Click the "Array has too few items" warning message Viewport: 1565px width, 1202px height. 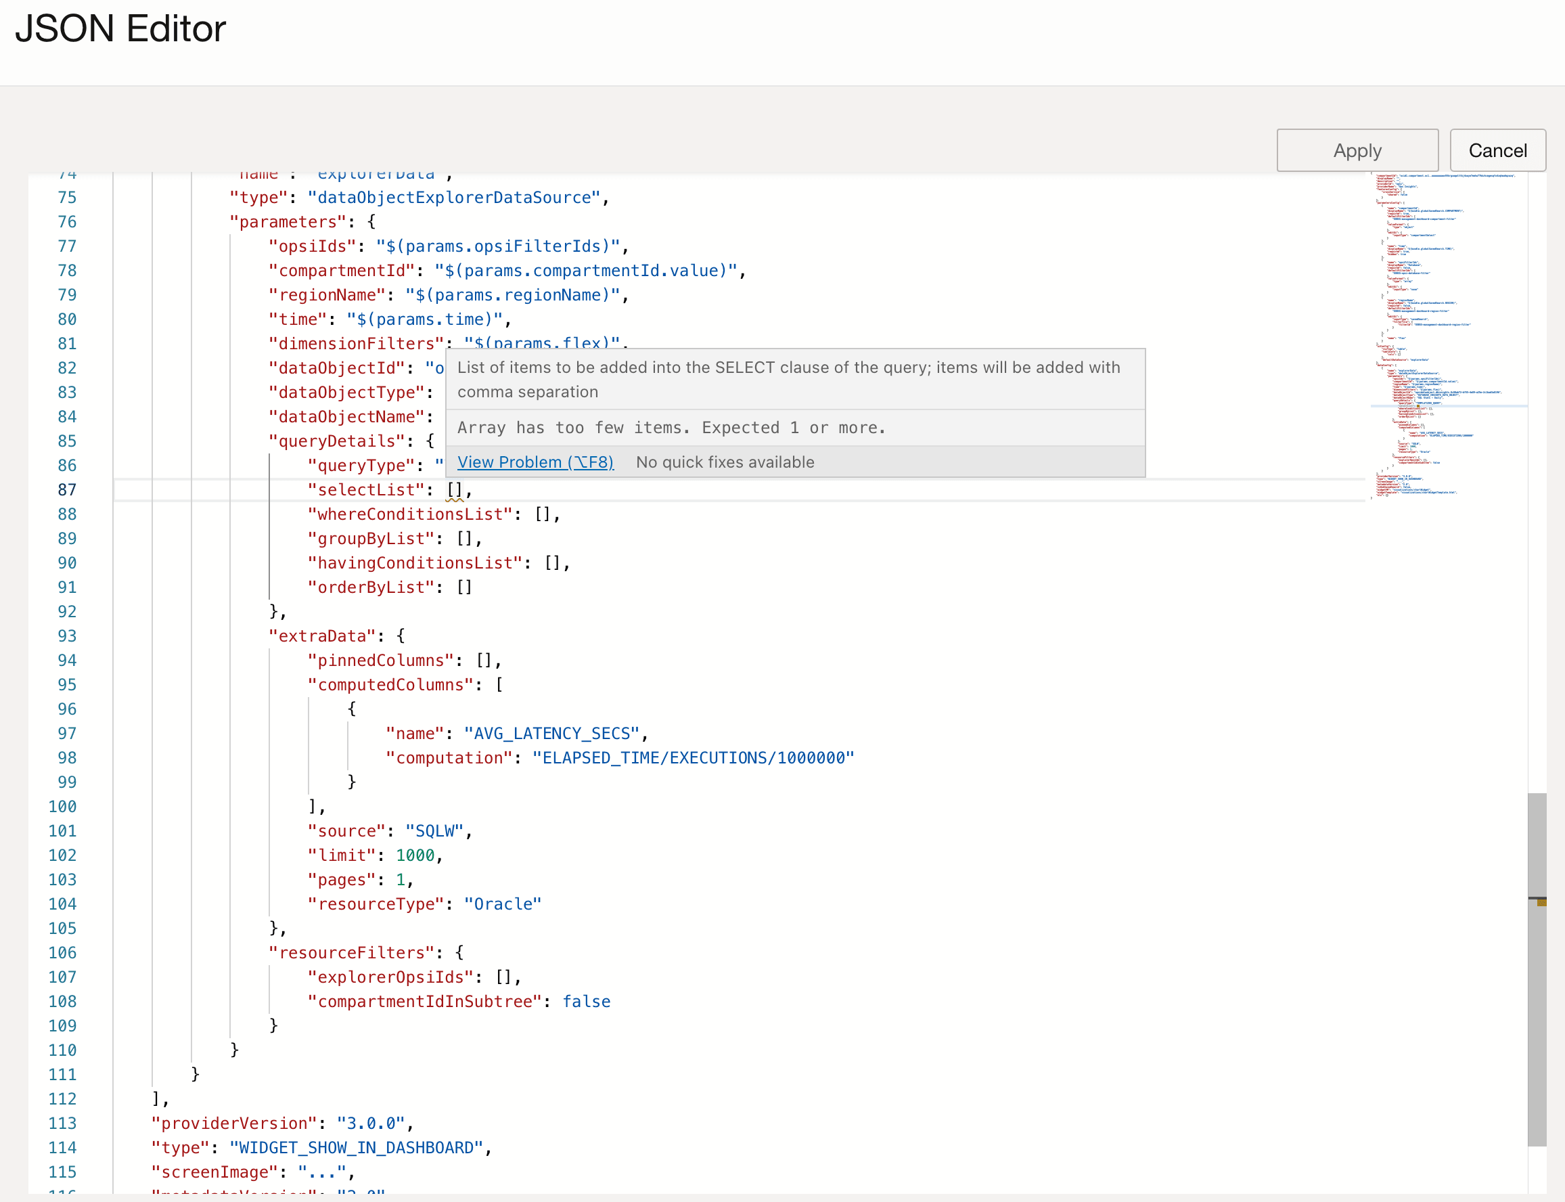[x=671, y=427]
